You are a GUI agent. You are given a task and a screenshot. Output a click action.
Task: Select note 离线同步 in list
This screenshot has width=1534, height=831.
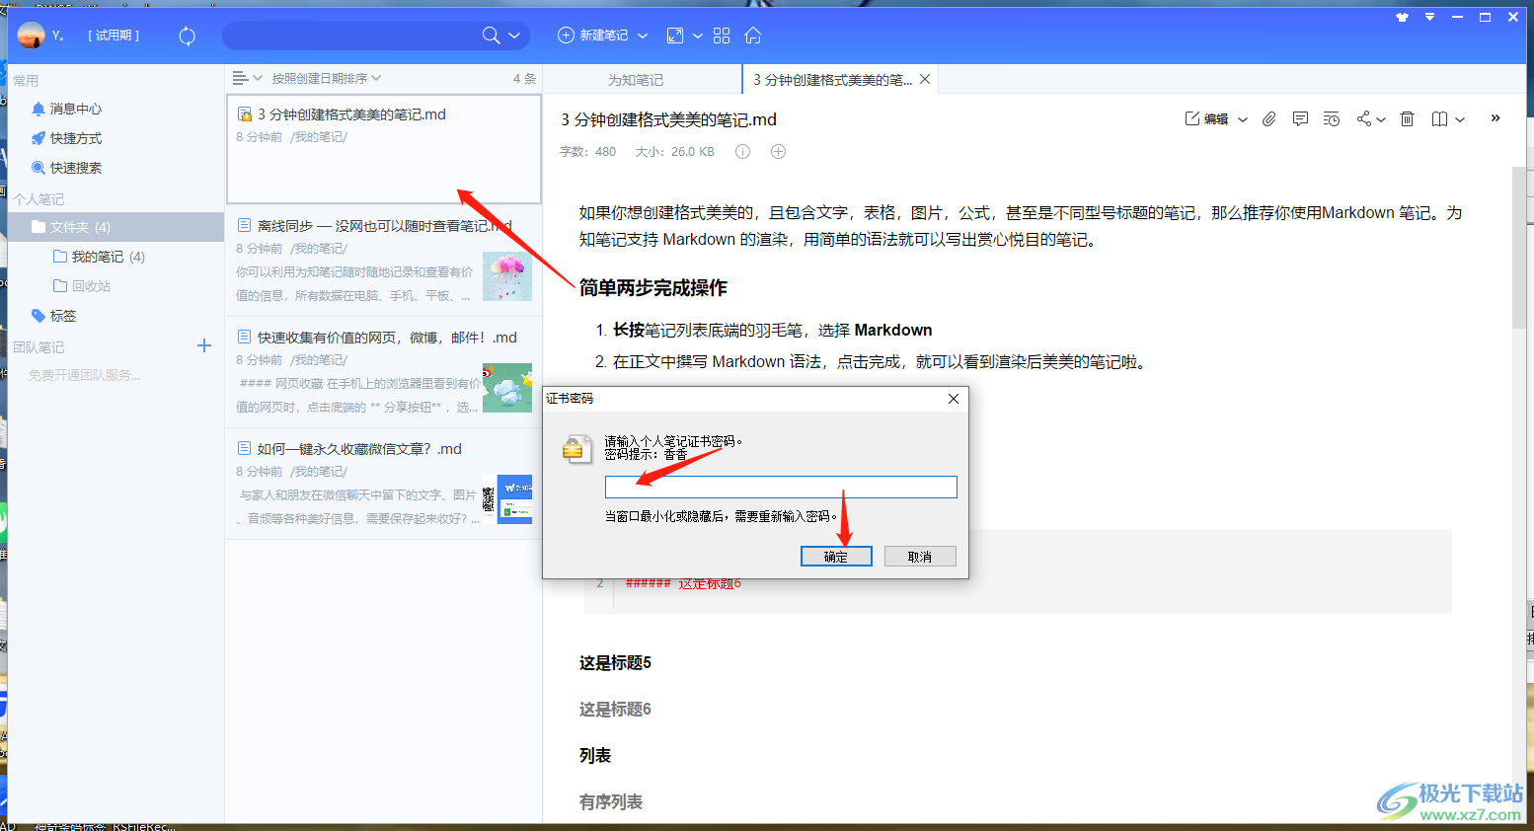click(x=384, y=261)
